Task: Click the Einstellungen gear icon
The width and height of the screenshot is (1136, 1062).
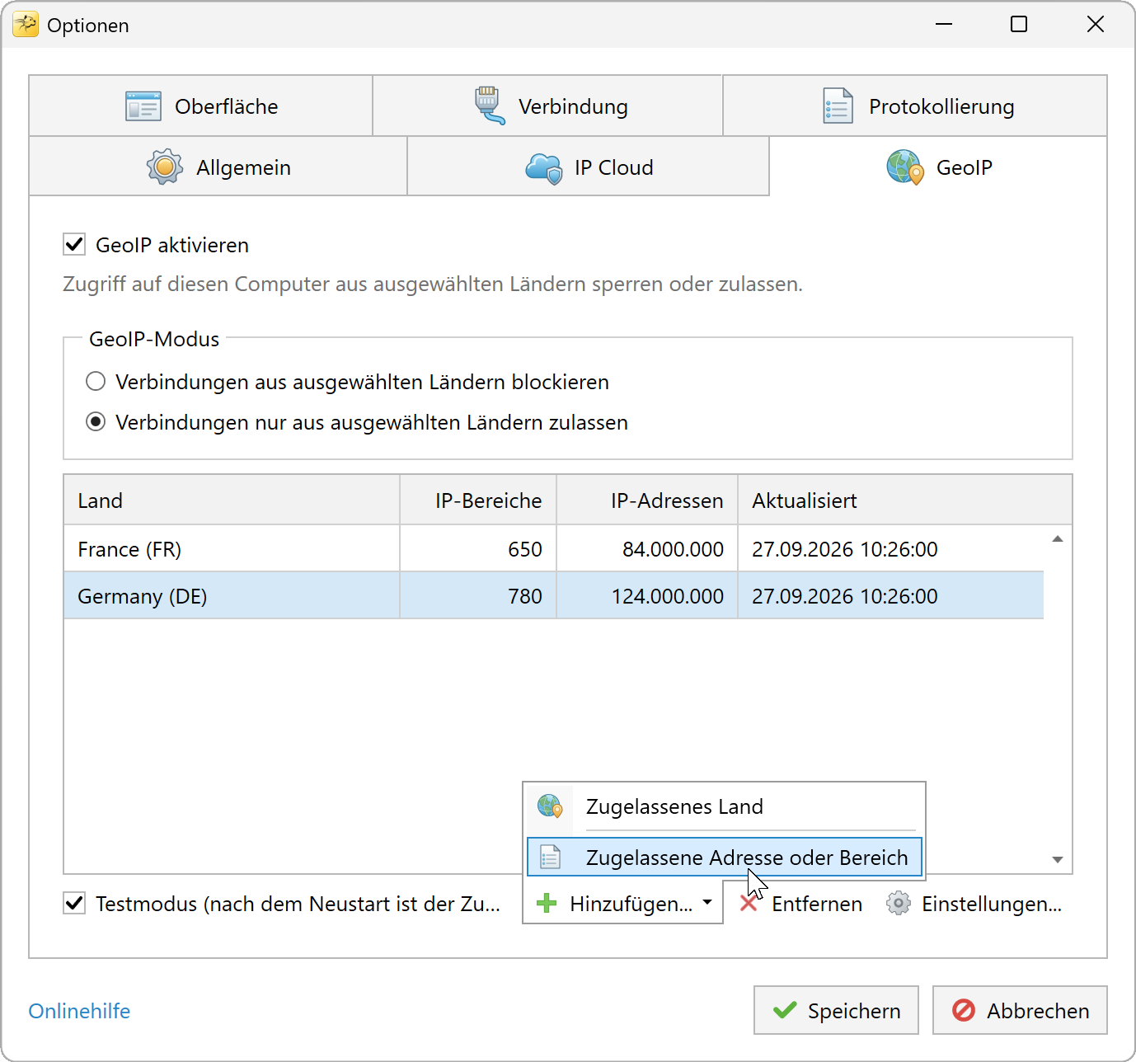Action: coord(899,904)
